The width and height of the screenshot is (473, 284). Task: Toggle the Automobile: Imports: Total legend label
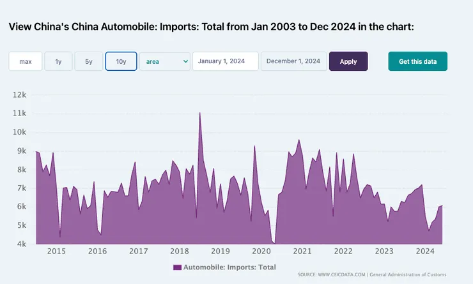click(x=229, y=266)
